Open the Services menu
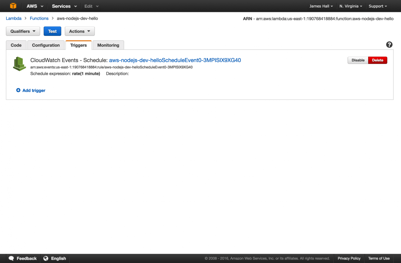 pyautogui.click(x=64, y=6)
